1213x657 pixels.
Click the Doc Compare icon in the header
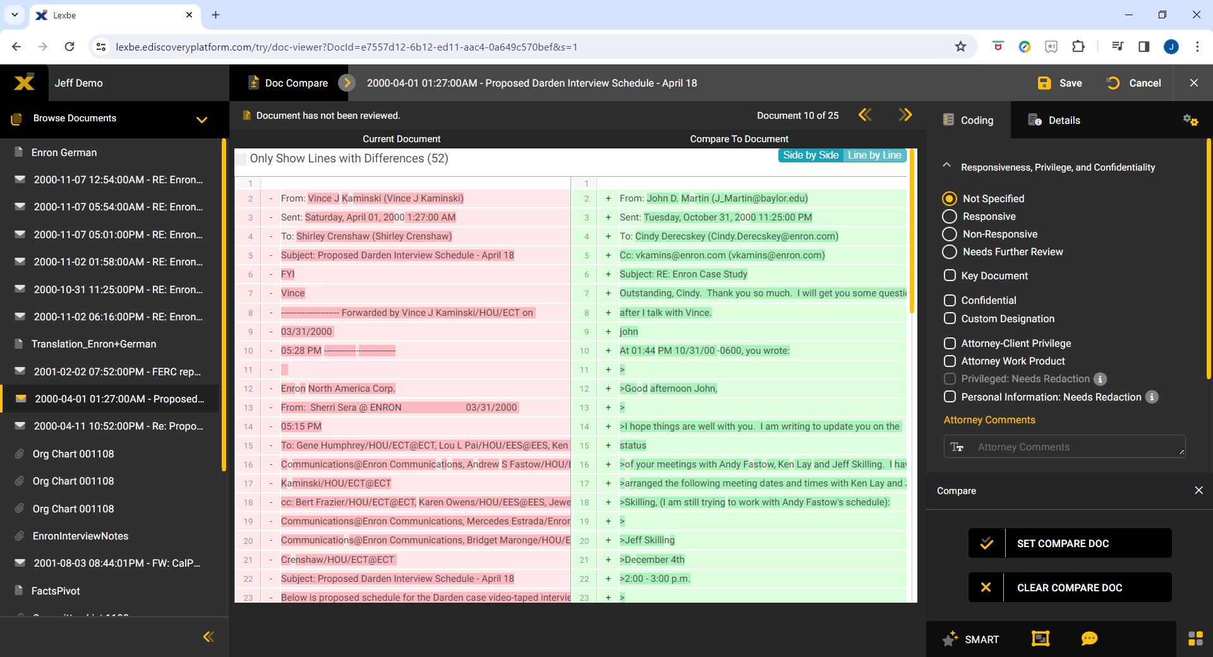tap(253, 82)
